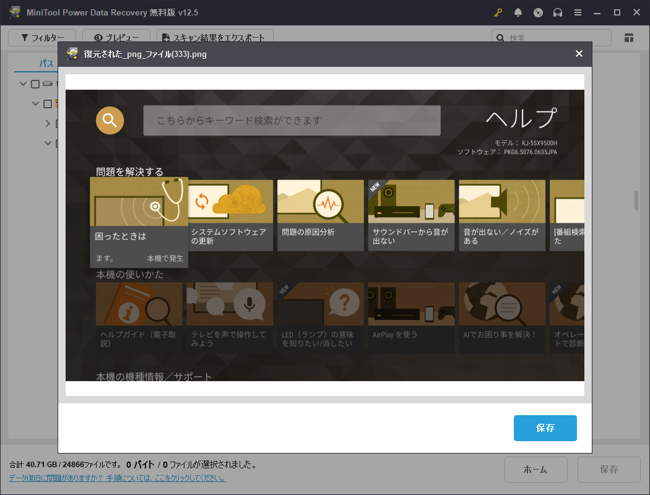650x495 pixels.
Task: Click the 本機の使いかた section heading
Action: [x=129, y=274]
